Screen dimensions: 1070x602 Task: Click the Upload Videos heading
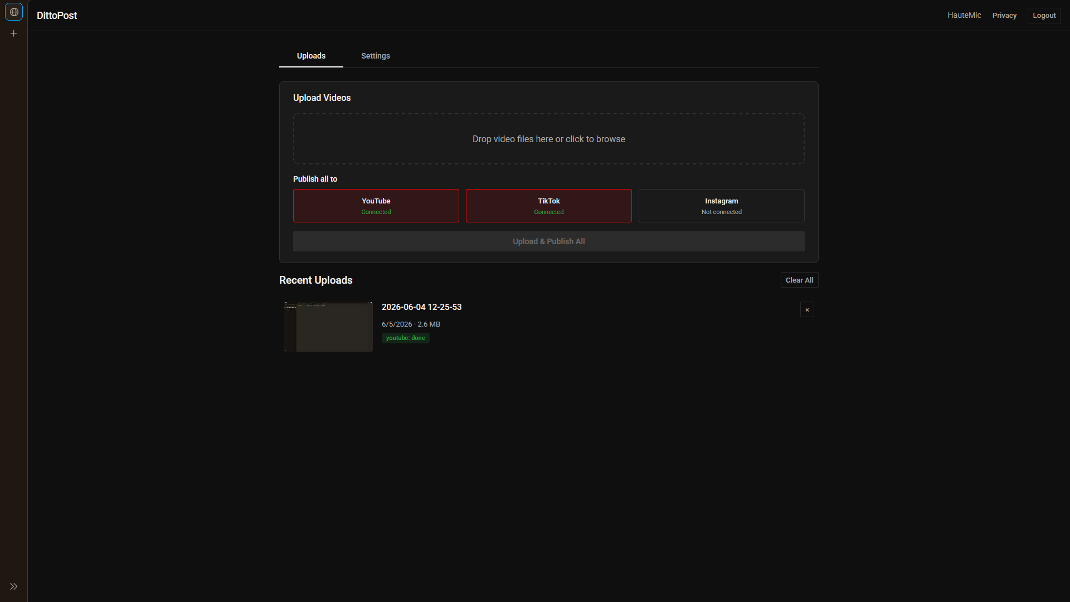point(322,98)
